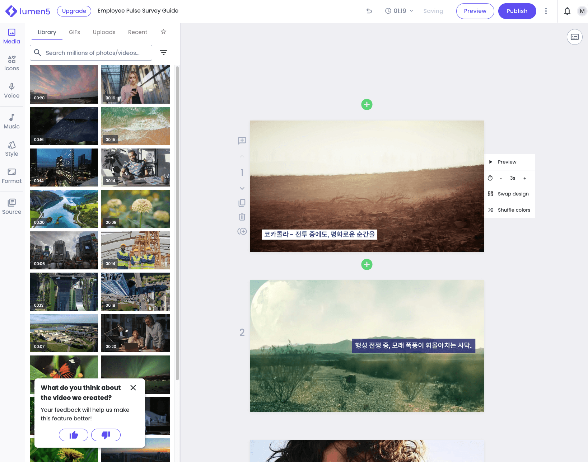The height and width of the screenshot is (462, 588).
Task: Select the city street crowd thumbnail 00:06
Action: coord(64,250)
